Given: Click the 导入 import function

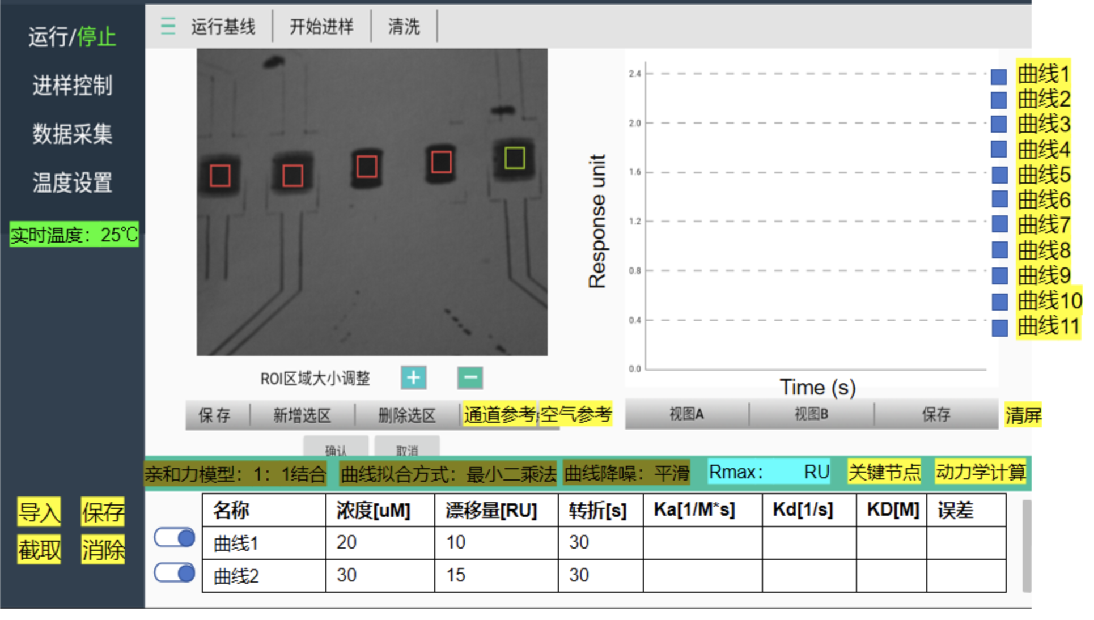Looking at the screenshot, I should pos(38,512).
